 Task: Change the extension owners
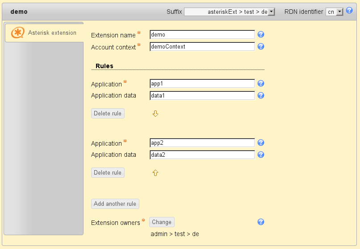[x=162, y=222]
